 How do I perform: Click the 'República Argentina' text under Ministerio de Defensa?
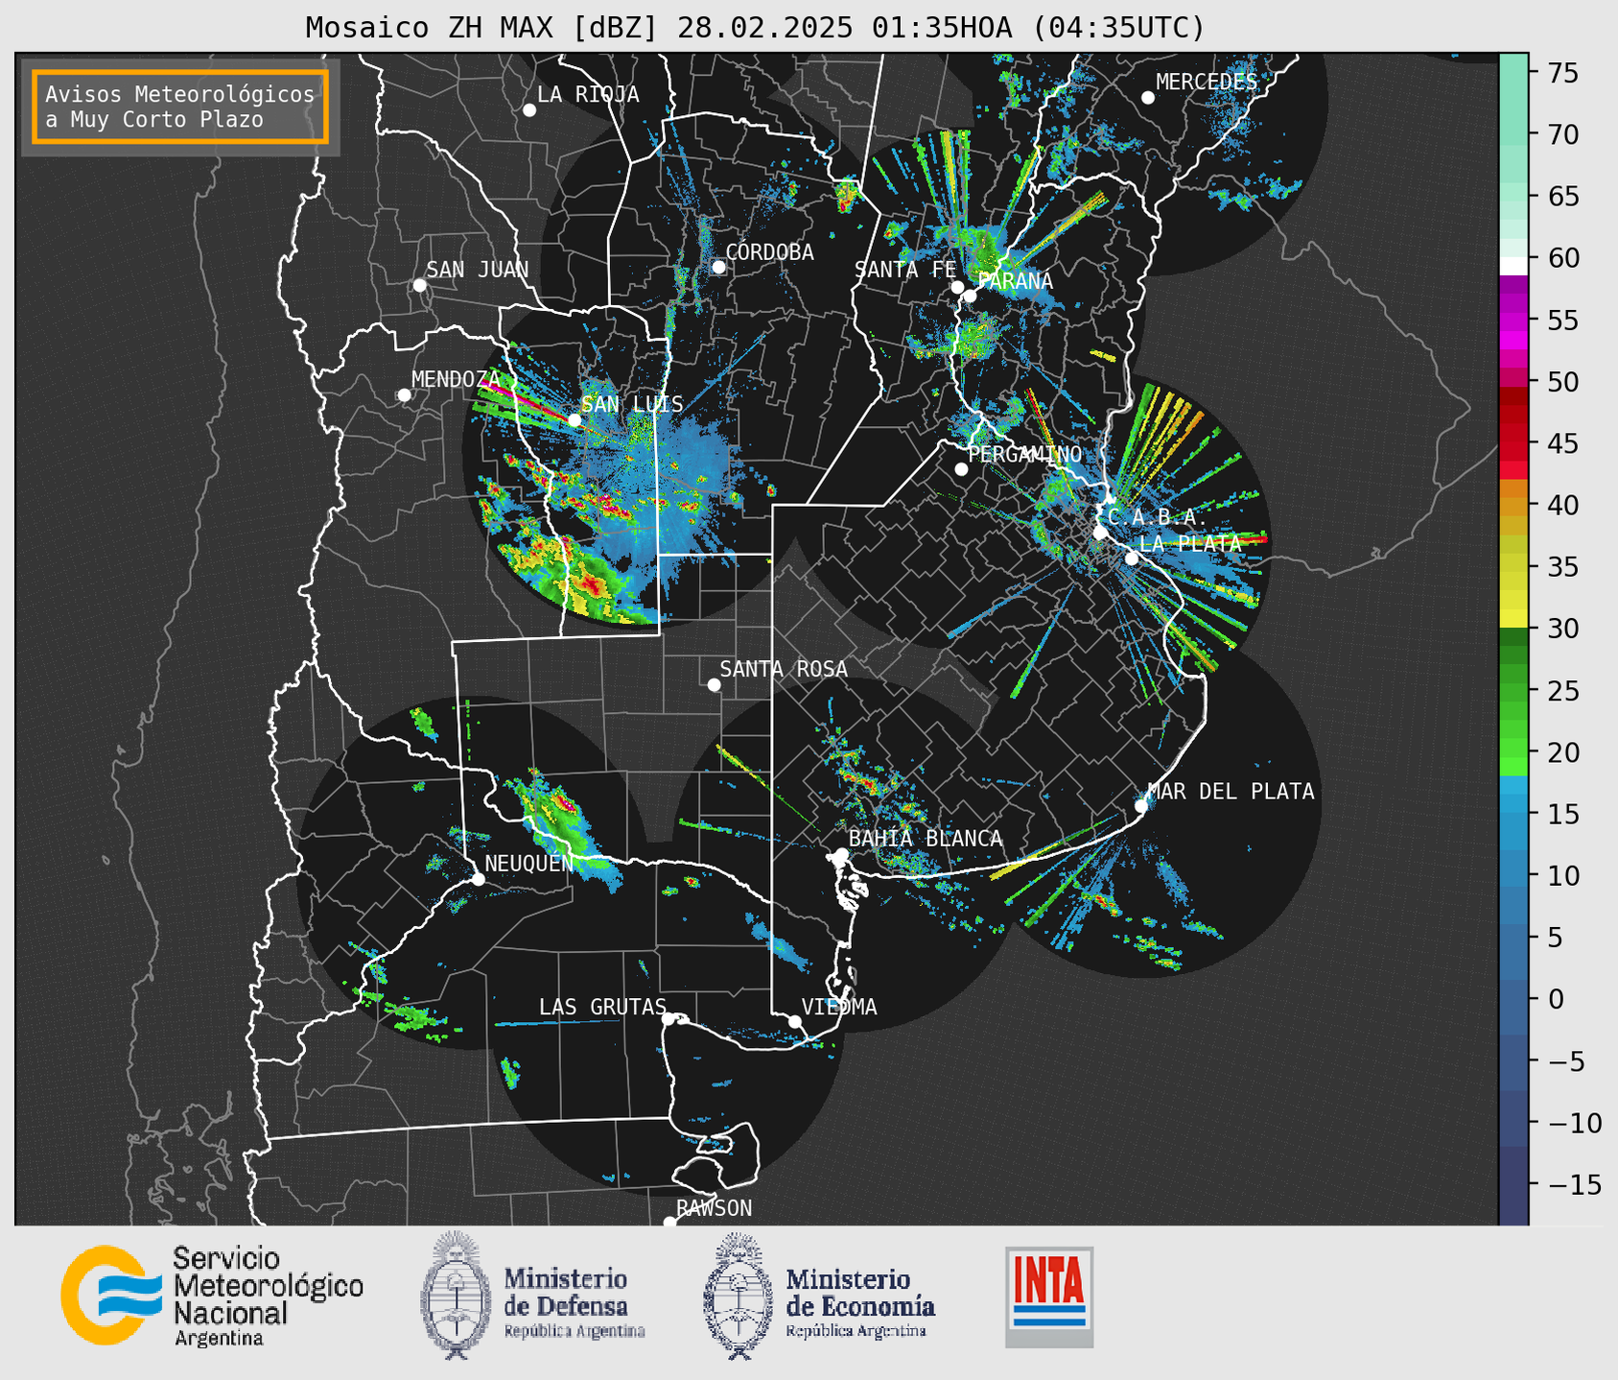[x=575, y=1331]
